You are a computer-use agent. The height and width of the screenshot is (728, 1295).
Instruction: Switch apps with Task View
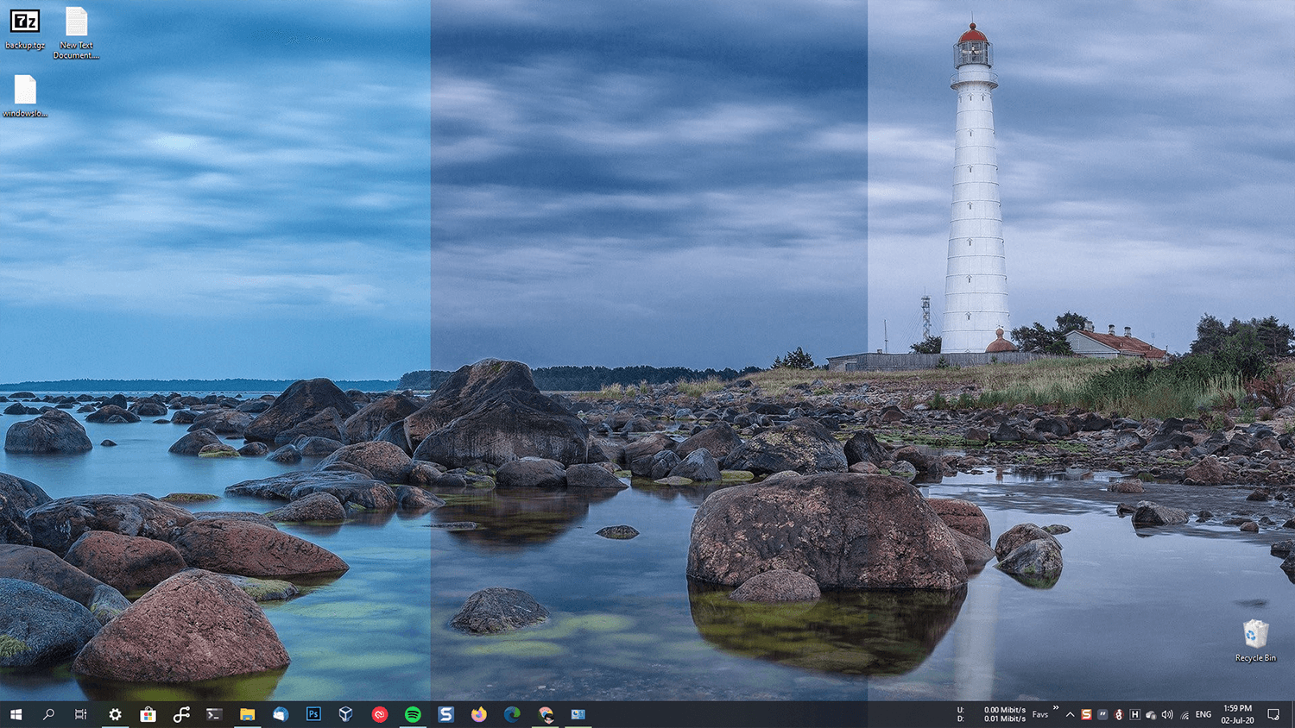click(x=80, y=714)
